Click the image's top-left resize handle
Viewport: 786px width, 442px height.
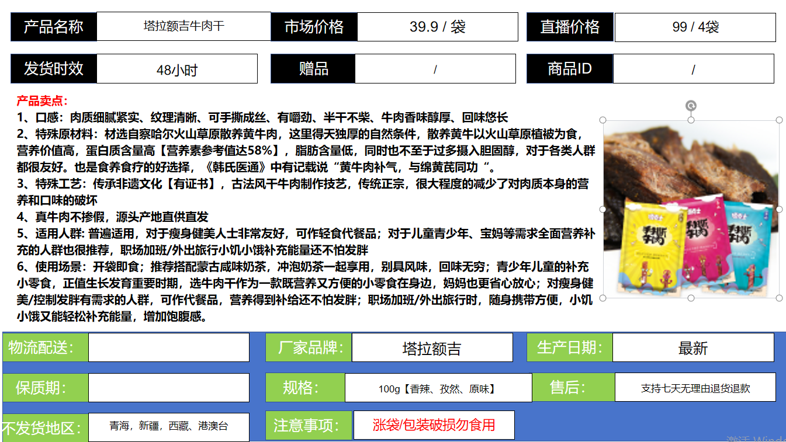click(x=603, y=120)
